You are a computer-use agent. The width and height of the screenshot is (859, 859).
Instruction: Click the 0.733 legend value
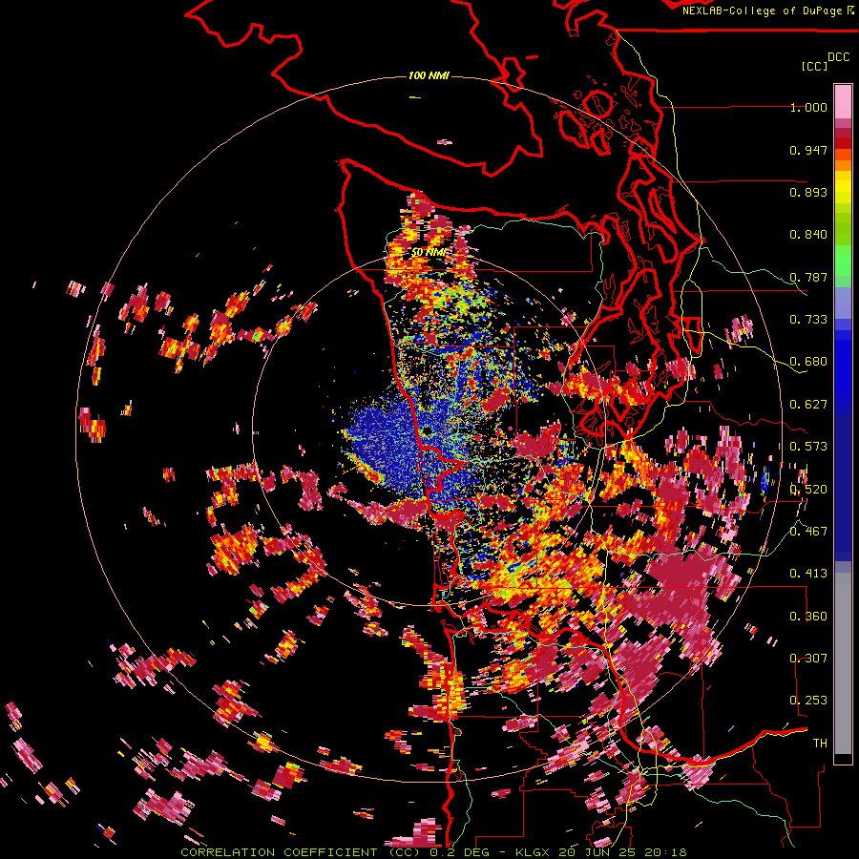click(x=808, y=320)
